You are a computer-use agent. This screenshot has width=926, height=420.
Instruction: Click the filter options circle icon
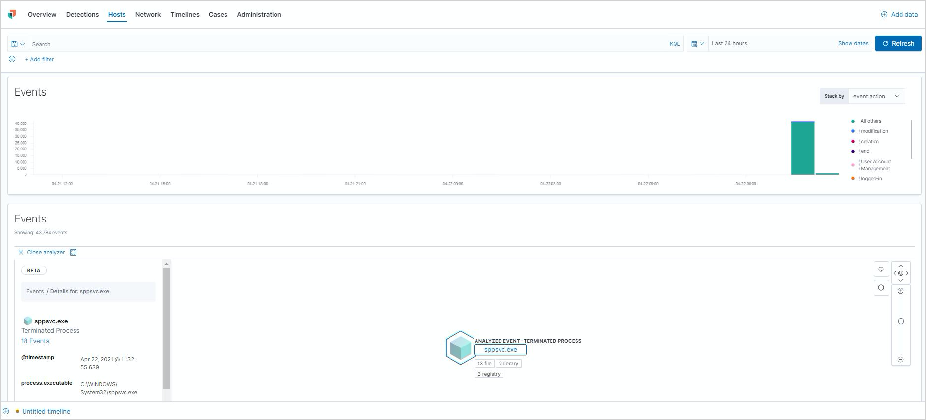click(x=12, y=59)
